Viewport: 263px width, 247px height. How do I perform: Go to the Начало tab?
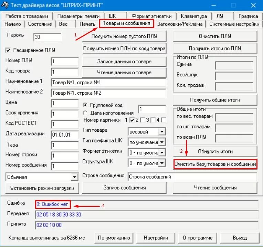pyautogui.click(x=13, y=24)
